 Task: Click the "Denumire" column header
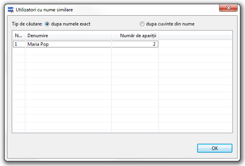coord(68,36)
